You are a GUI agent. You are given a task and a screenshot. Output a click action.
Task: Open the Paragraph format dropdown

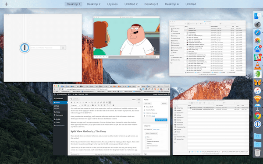click(x=75, y=105)
